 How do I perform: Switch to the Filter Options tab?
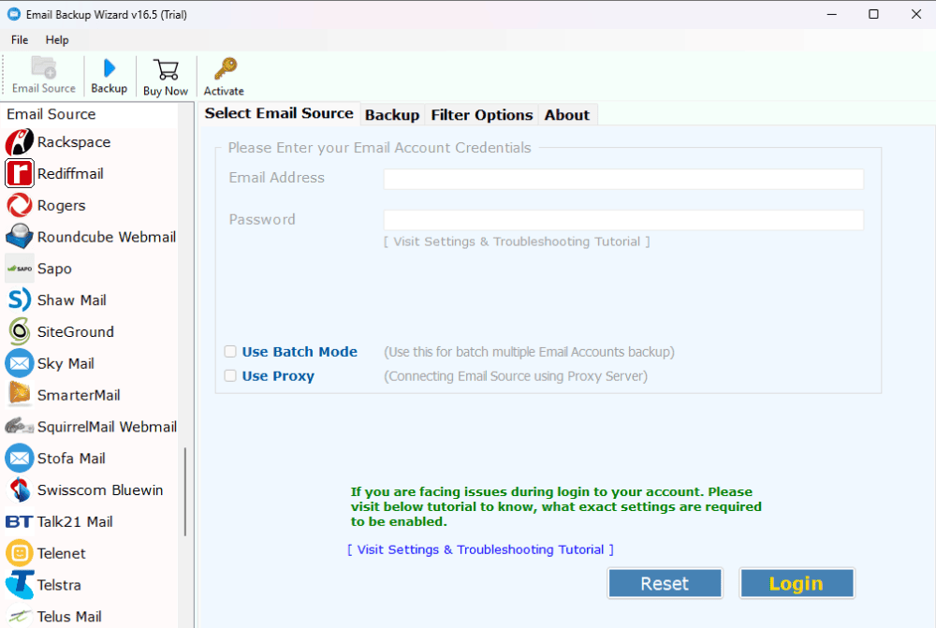481,114
